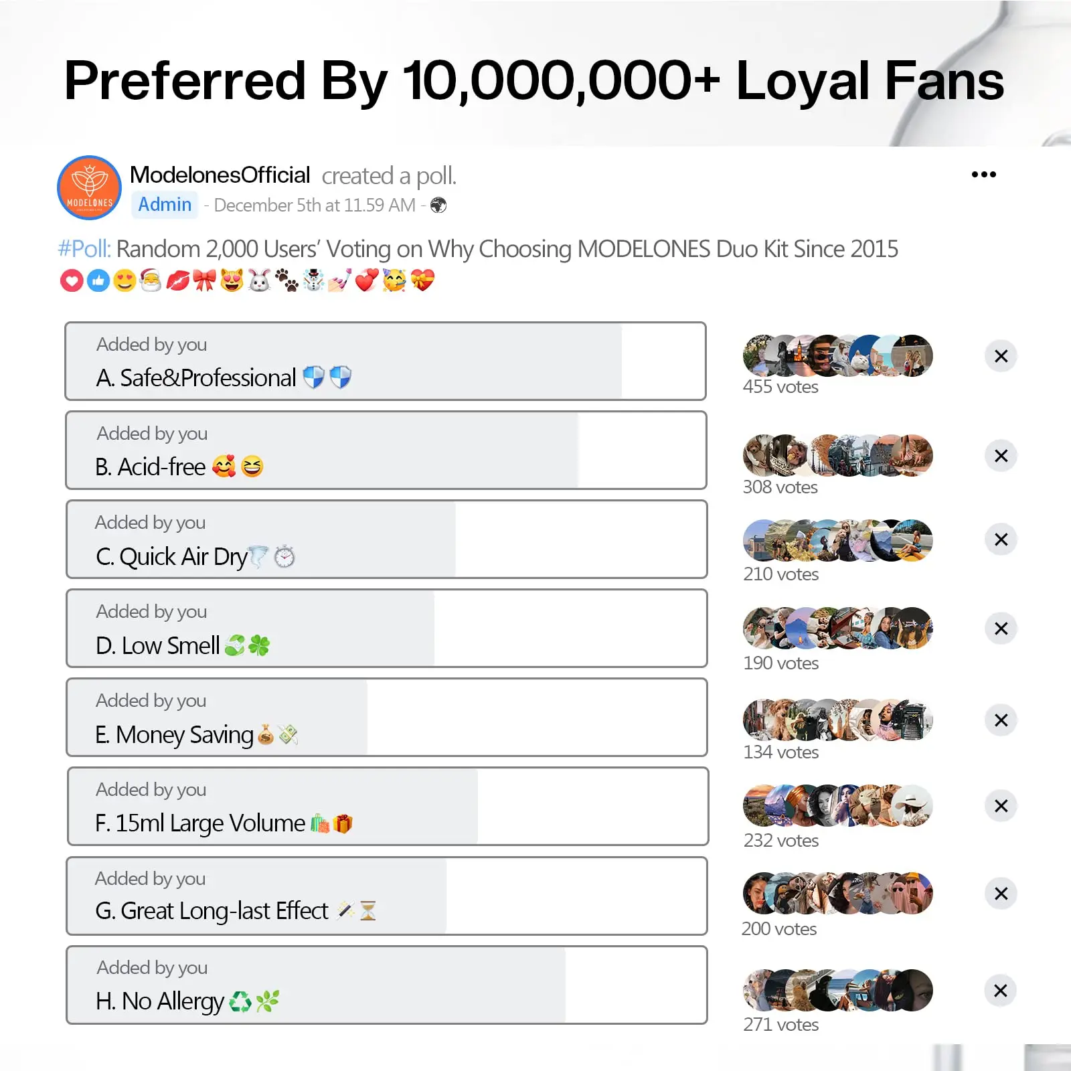Remove the No Allergy poll option
1071x1071 pixels.
[x=1001, y=991]
